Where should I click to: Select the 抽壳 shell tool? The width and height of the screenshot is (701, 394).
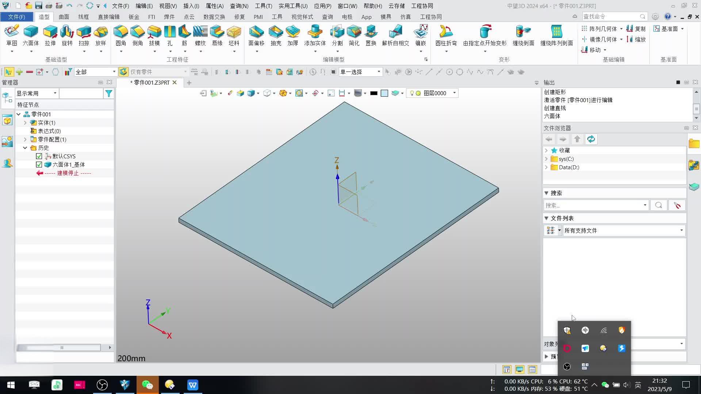coord(276,36)
